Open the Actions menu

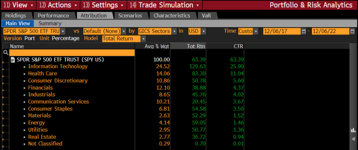pyautogui.click(x=58, y=5)
